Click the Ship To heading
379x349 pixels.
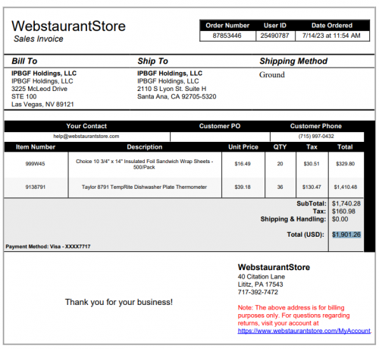[x=152, y=61]
